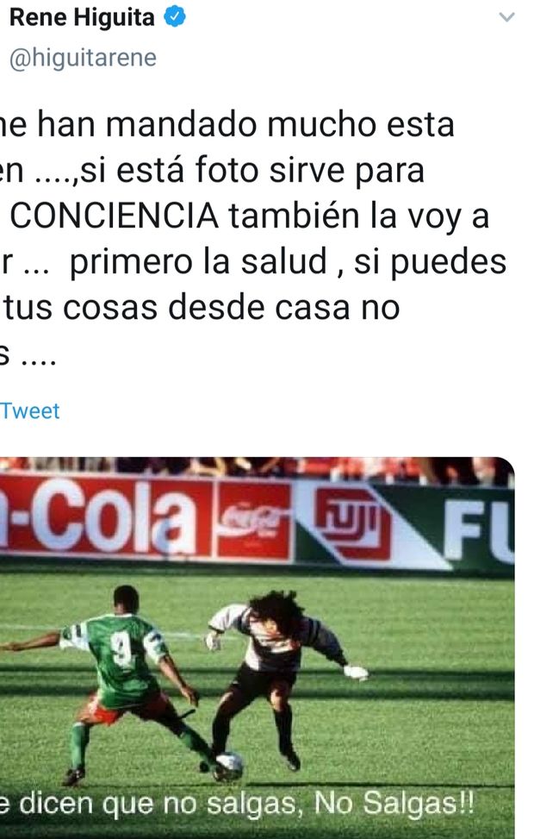Click the No Salgas!! caption text
The image size is (534, 839).
394,803
